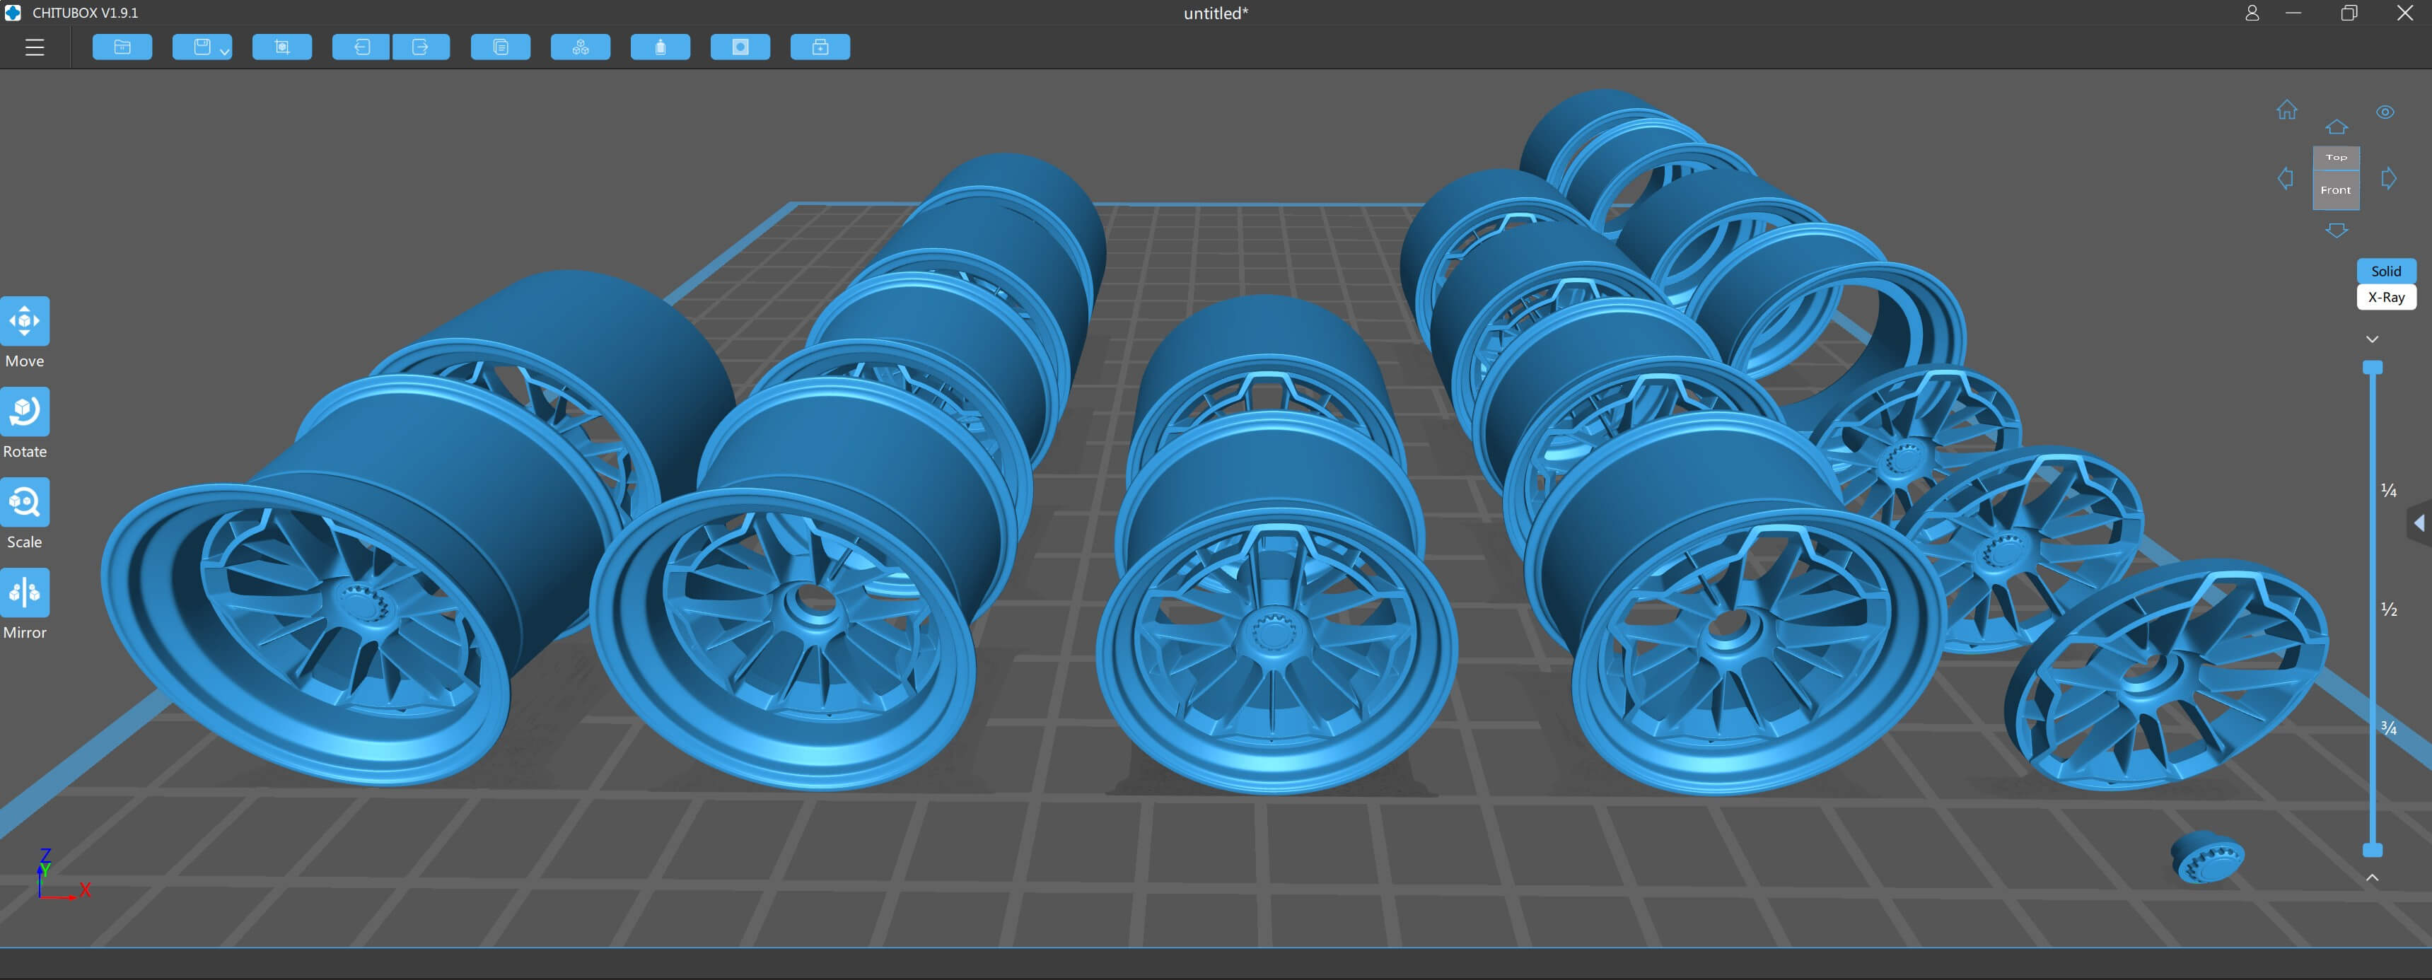Toggle perspective view with eye icon
Screen dimensions: 2432x980
[2385, 112]
